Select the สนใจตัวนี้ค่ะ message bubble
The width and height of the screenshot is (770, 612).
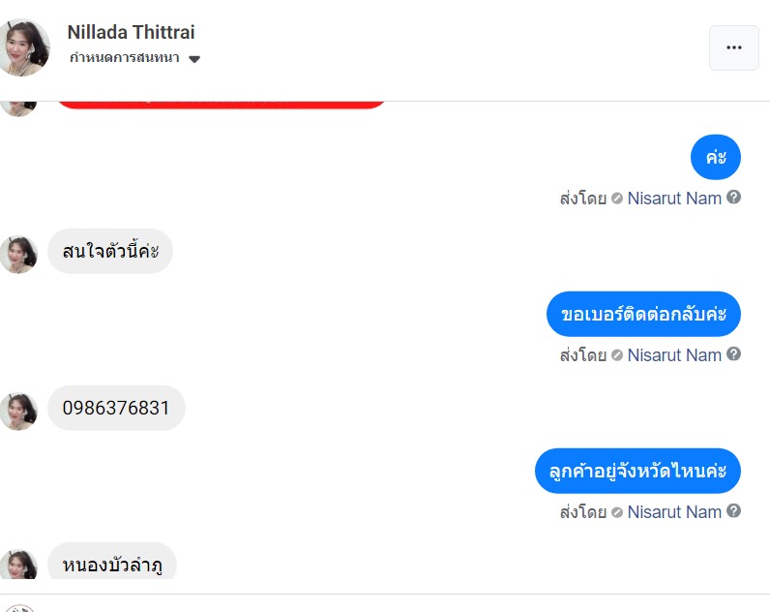click(x=110, y=252)
